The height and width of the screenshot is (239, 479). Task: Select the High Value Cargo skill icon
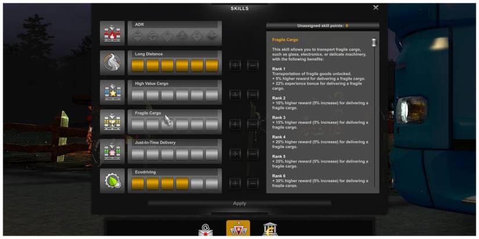point(112,92)
